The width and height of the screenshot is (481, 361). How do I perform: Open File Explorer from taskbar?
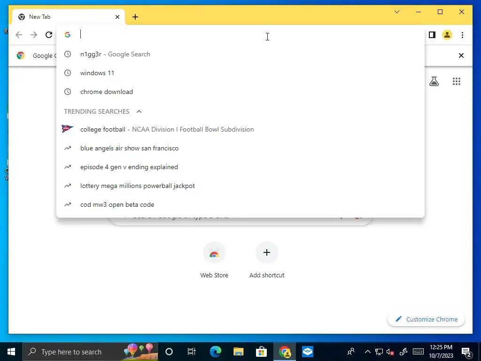238,352
